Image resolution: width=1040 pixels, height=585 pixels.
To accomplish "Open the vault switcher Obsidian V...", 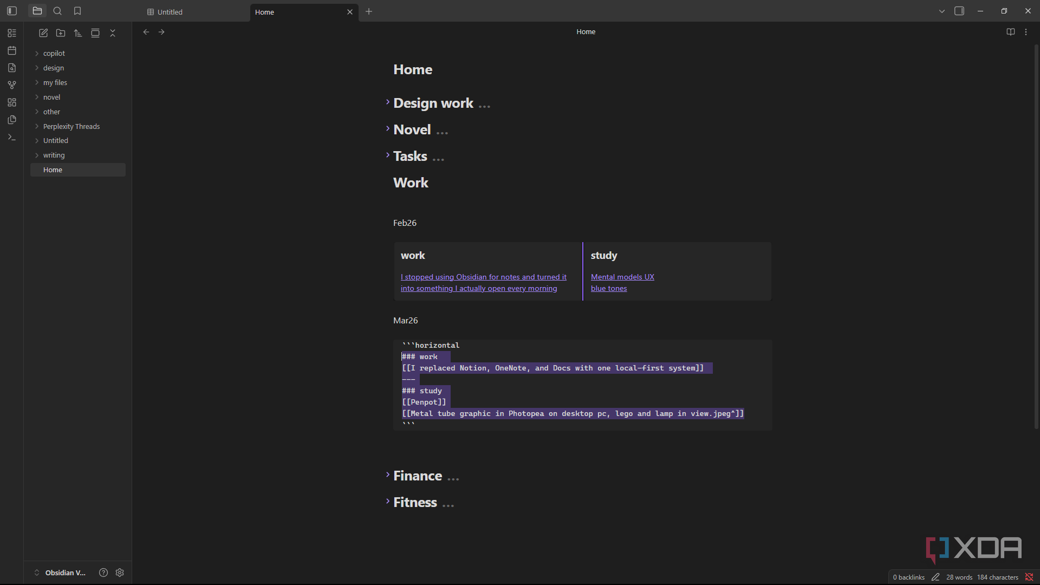I will click(x=60, y=573).
